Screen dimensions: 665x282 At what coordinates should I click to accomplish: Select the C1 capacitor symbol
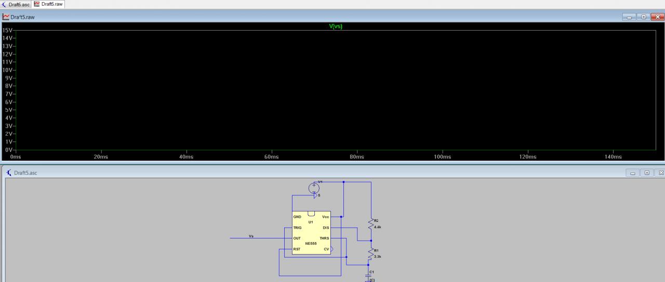click(x=368, y=276)
